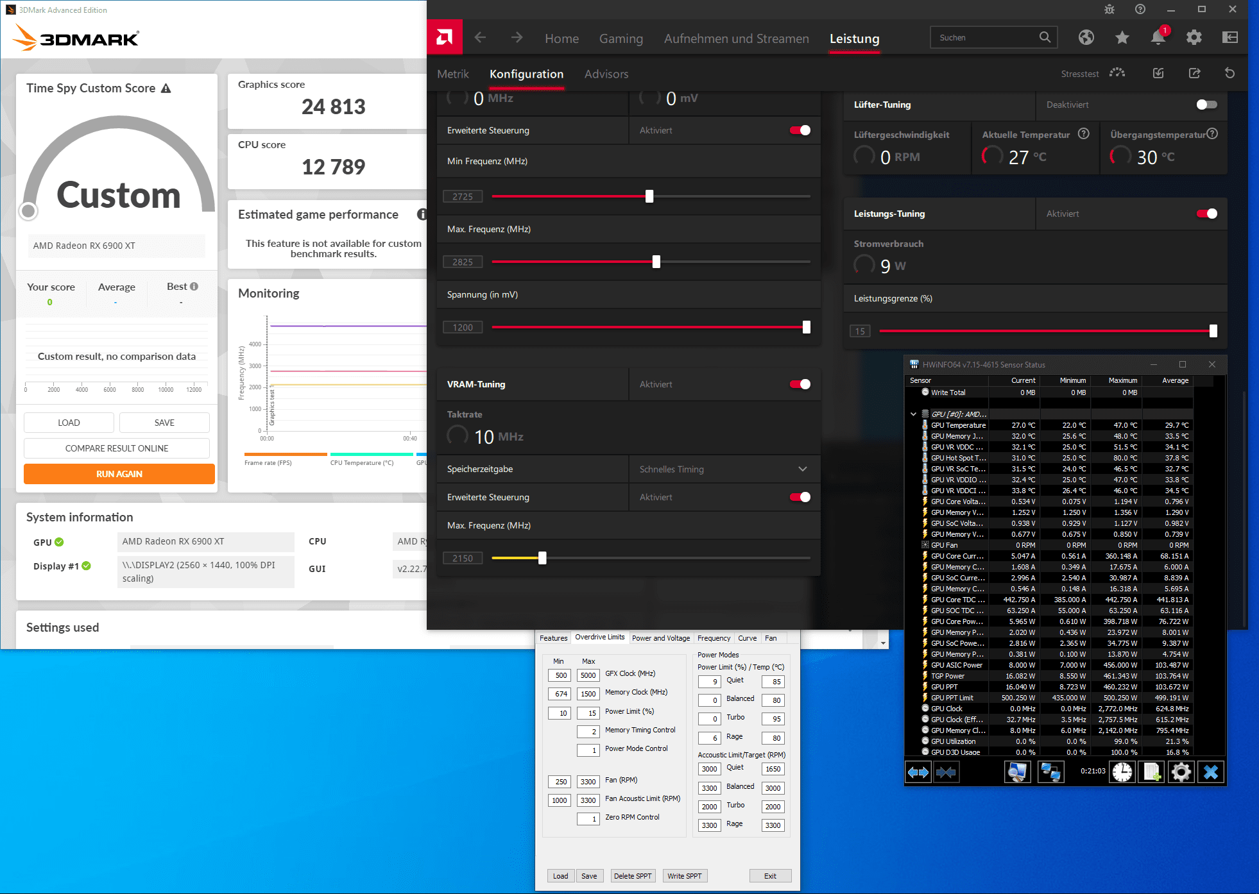Open AMD settings gear icon
This screenshot has width=1259, height=894.
point(1194,38)
